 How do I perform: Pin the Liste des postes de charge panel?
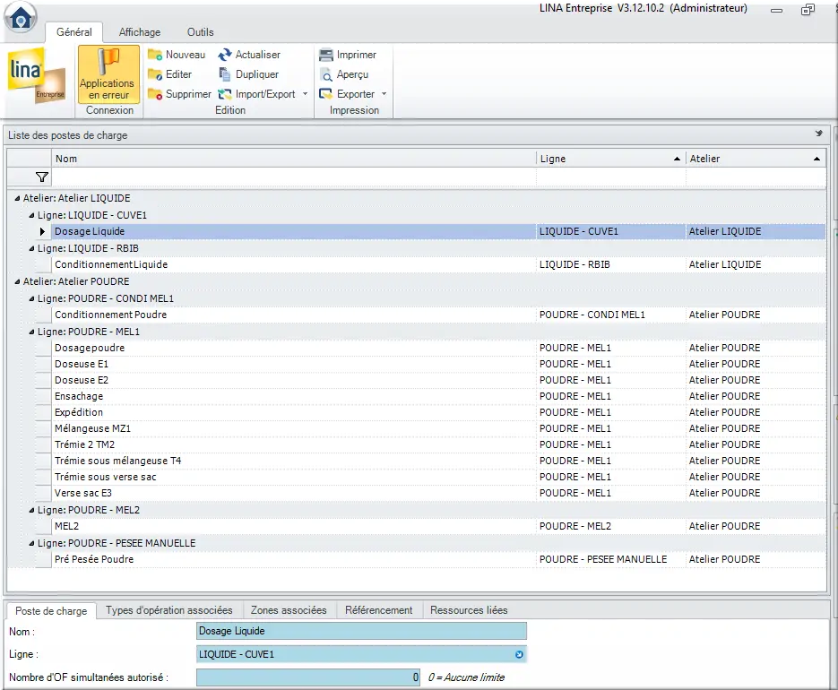pyautogui.click(x=819, y=134)
